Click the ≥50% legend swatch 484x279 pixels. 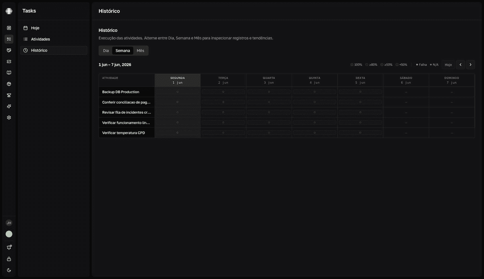pos(382,65)
